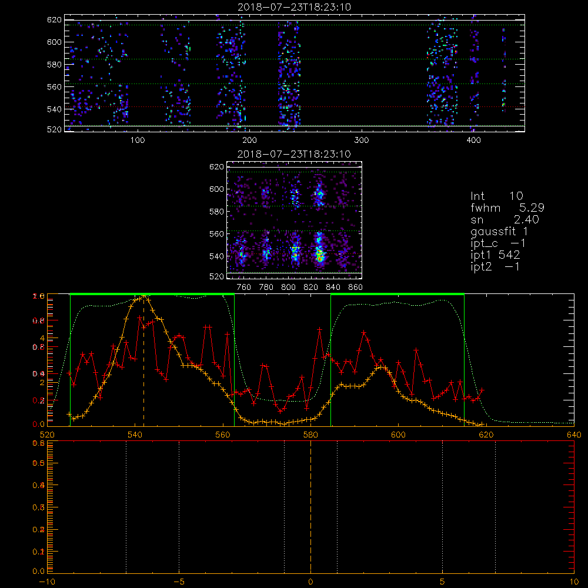Click x-axis label 840 on middle image
This screenshot has height=588, width=588.
[333, 288]
